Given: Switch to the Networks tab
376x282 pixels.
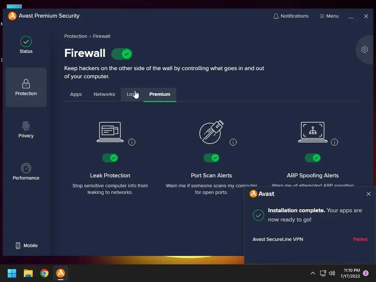Looking at the screenshot, I should (104, 94).
